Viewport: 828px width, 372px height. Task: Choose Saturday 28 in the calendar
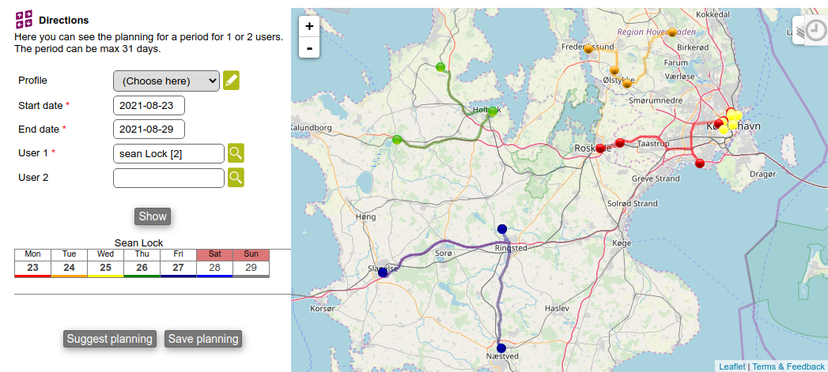[214, 268]
